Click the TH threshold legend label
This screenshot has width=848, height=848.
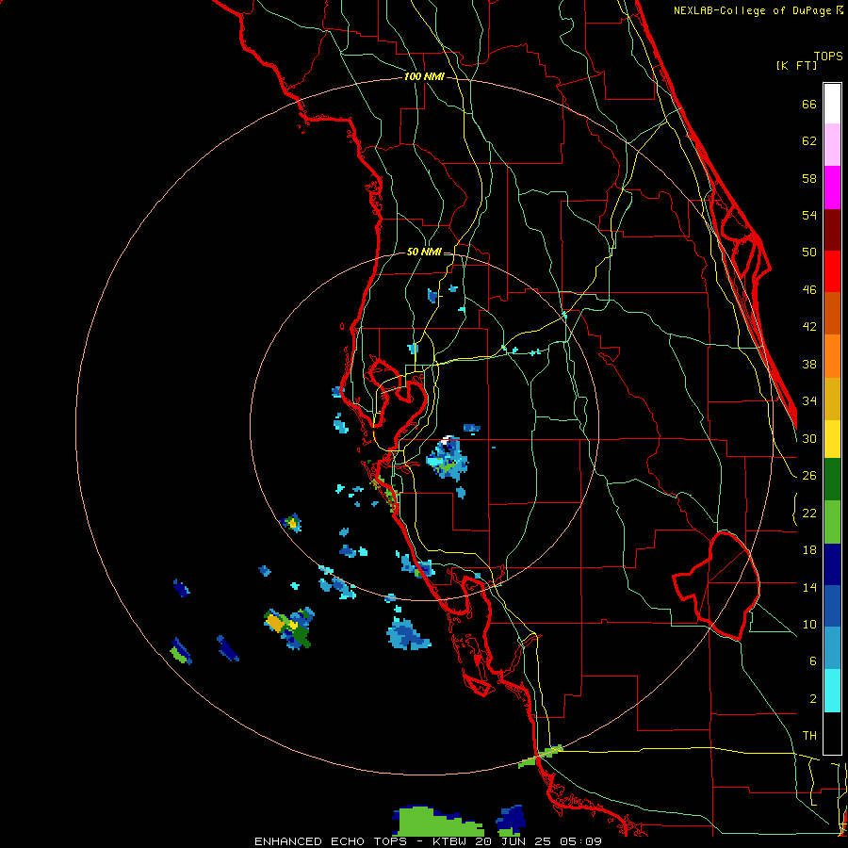click(809, 736)
